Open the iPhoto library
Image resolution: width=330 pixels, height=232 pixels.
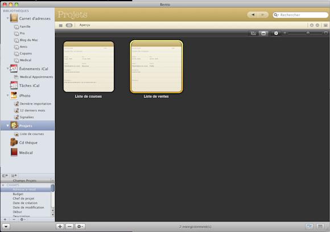pos(20,96)
